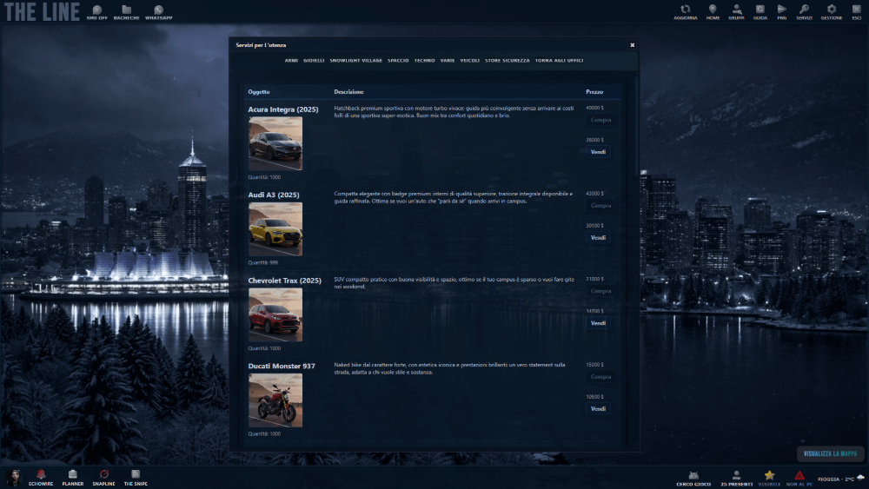Click the 'Audi A3 (2025)' title
This screenshot has width=869, height=489.
274,195
